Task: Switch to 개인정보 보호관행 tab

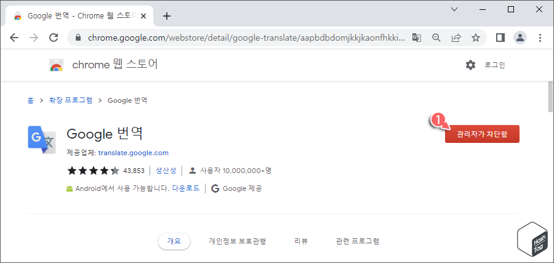Action: click(x=237, y=241)
